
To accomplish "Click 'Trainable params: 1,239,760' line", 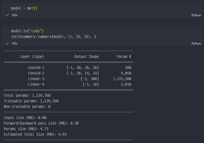I will [31, 101].
